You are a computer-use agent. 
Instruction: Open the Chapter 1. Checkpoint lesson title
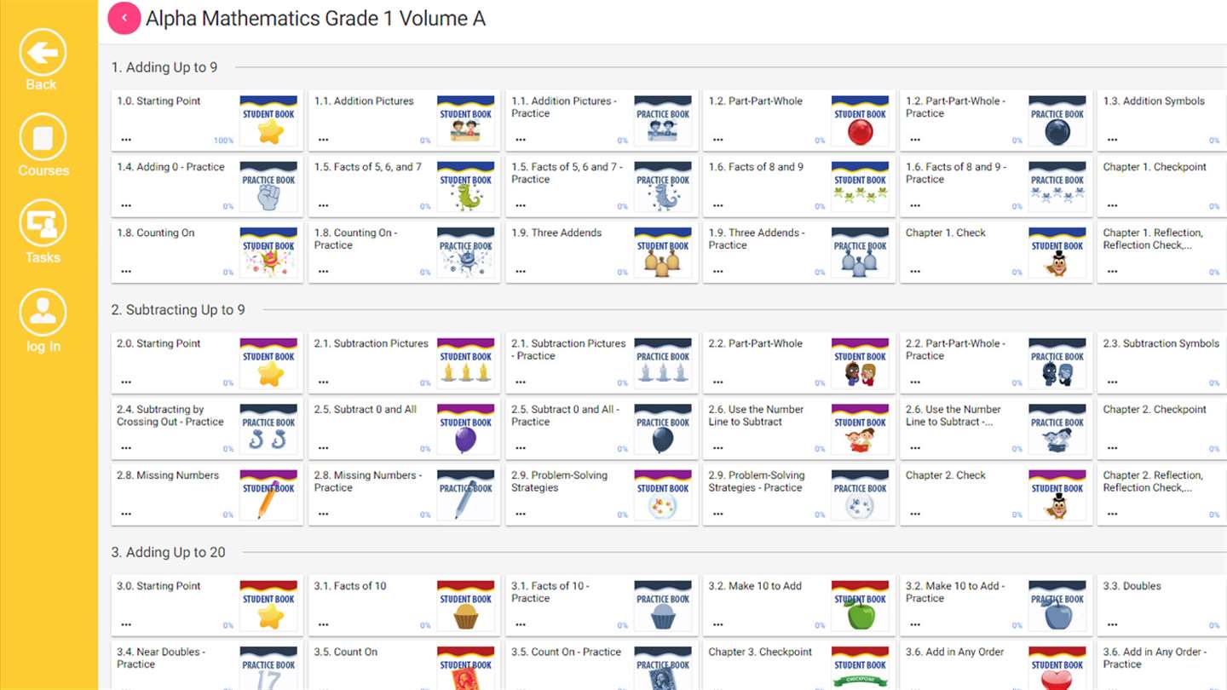point(1155,167)
